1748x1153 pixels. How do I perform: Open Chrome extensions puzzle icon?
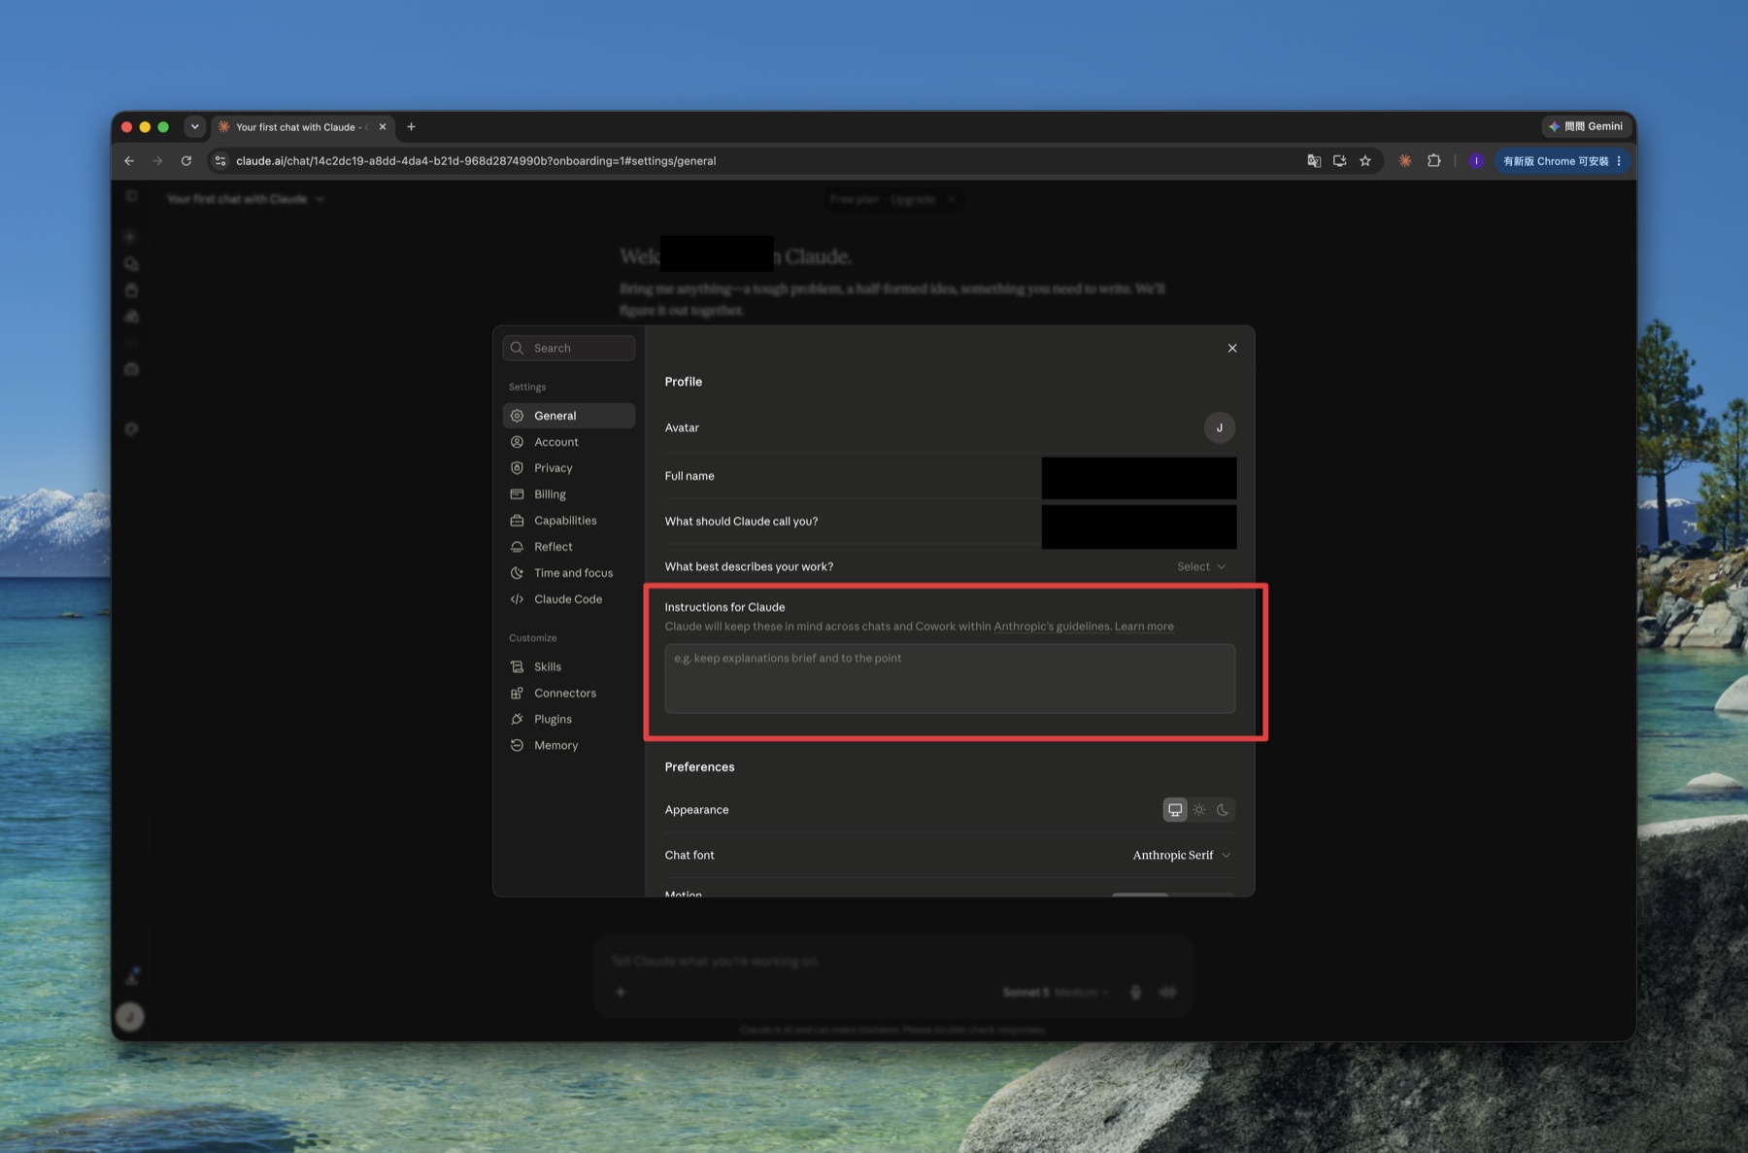point(1434,161)
